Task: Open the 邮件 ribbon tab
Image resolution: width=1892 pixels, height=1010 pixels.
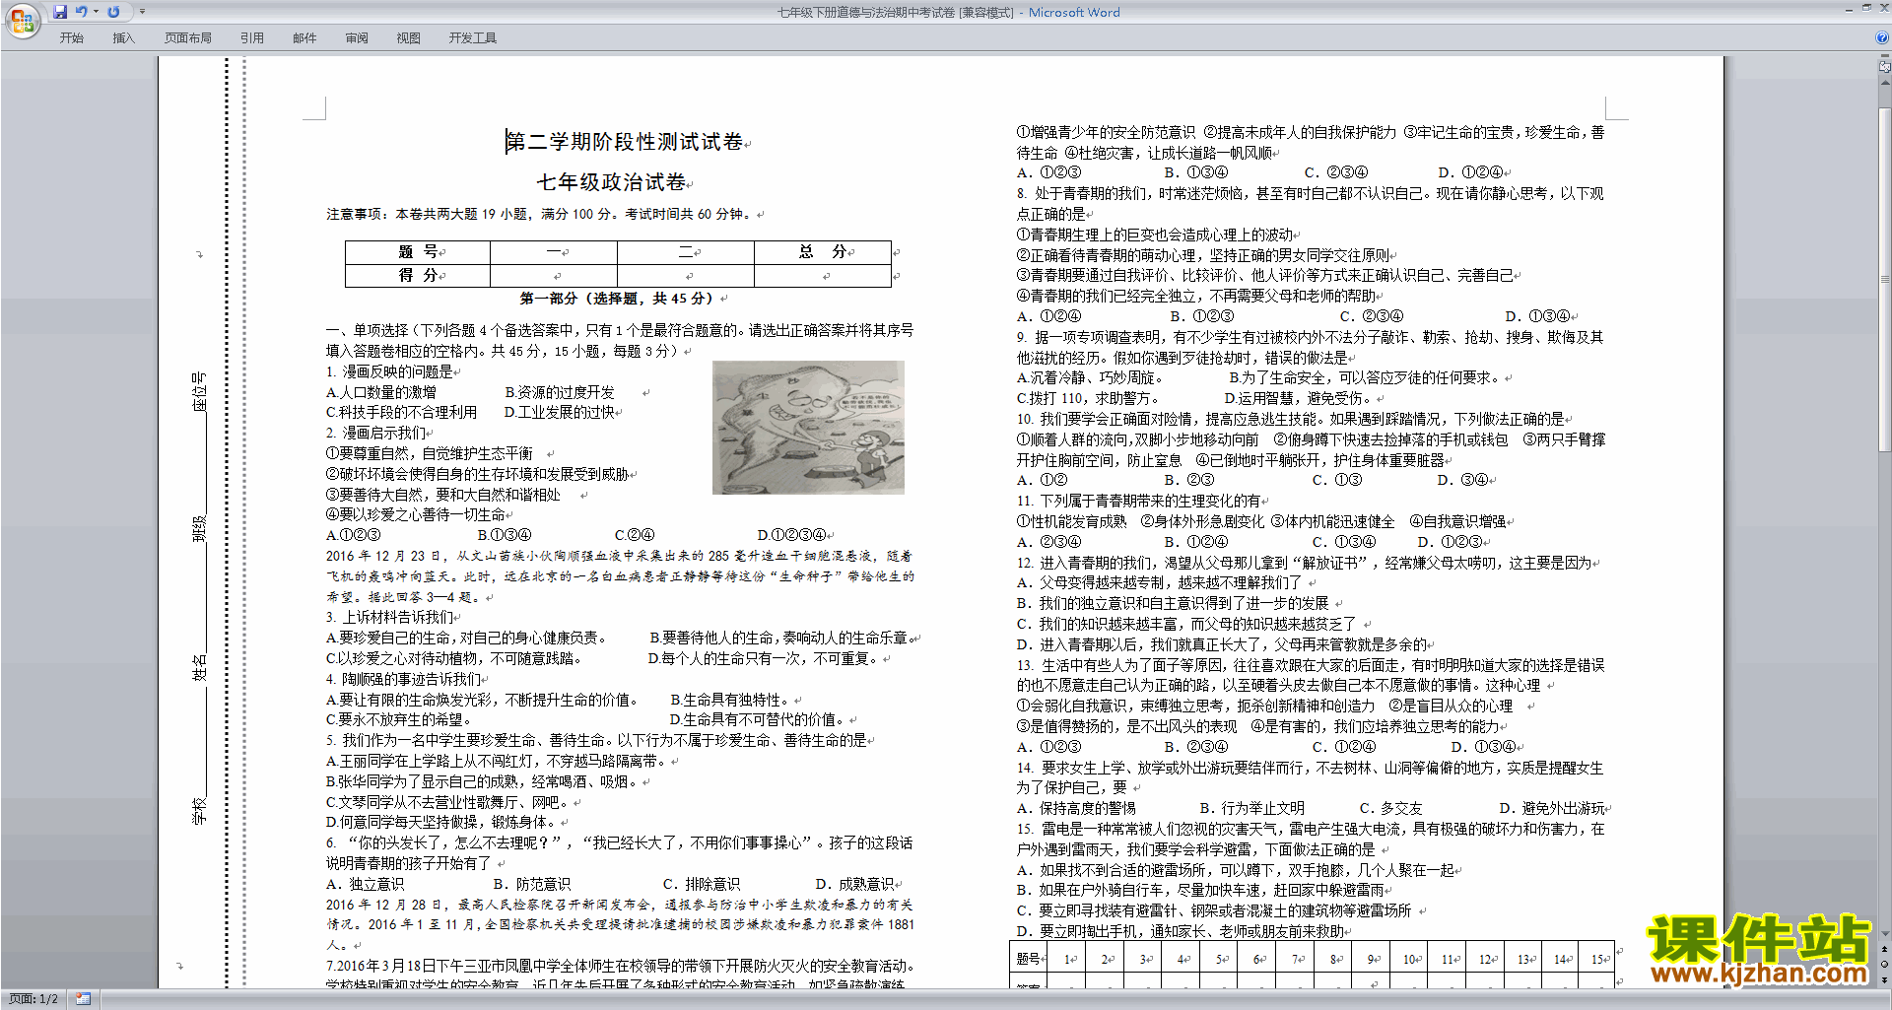Action: pyautogui.click(x=304, y=38)
